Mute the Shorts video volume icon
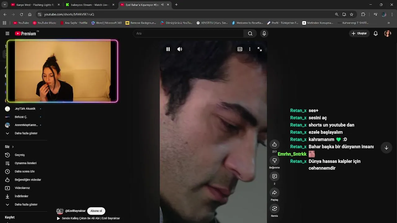The image size is (397, 223). (x=180, y=49)
